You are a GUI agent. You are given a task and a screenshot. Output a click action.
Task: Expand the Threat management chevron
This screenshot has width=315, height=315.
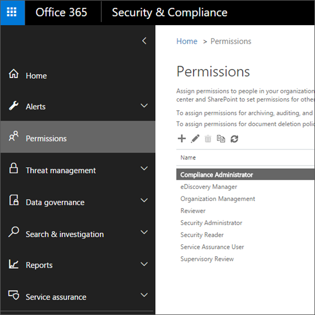144,168
